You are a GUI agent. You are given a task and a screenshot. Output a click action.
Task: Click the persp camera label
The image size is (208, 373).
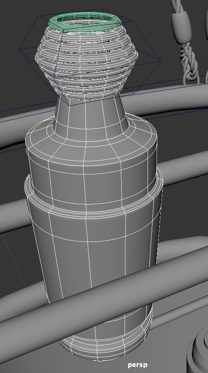[137, 365]
